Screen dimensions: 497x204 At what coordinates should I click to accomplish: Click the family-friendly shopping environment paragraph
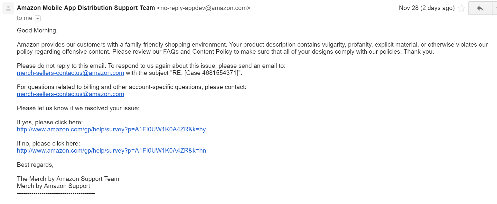252,48
